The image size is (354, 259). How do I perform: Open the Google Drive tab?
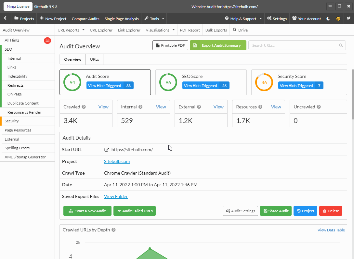tap(240, 30)
